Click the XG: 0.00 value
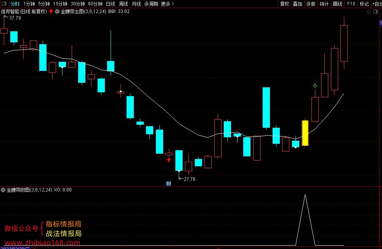Image resolution: width=382 pixels, height=249 pixels. [x=63, y=190]
